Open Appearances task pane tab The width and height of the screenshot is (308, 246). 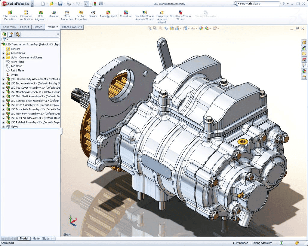click(x=304, y=71)
